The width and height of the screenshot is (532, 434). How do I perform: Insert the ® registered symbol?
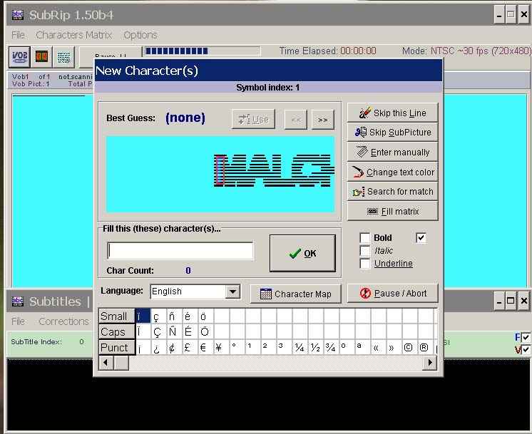click(426, 347)
